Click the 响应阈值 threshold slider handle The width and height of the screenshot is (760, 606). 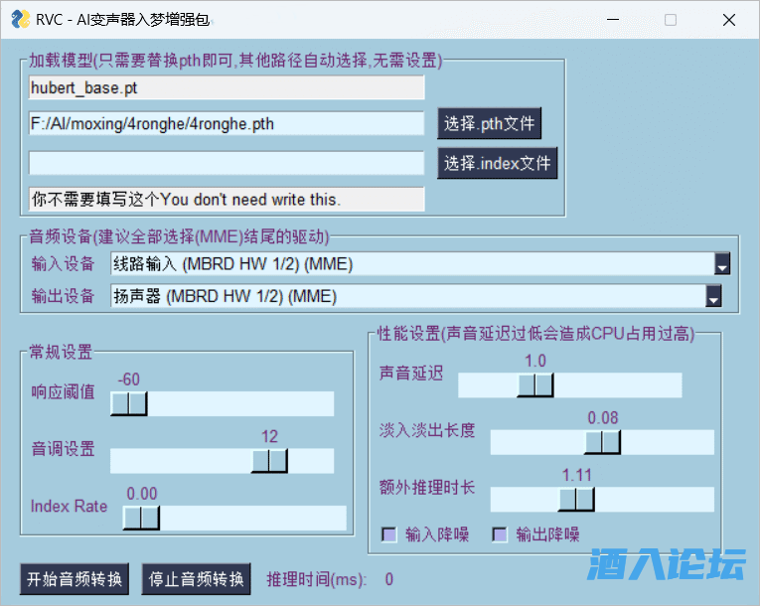point(129,404)
